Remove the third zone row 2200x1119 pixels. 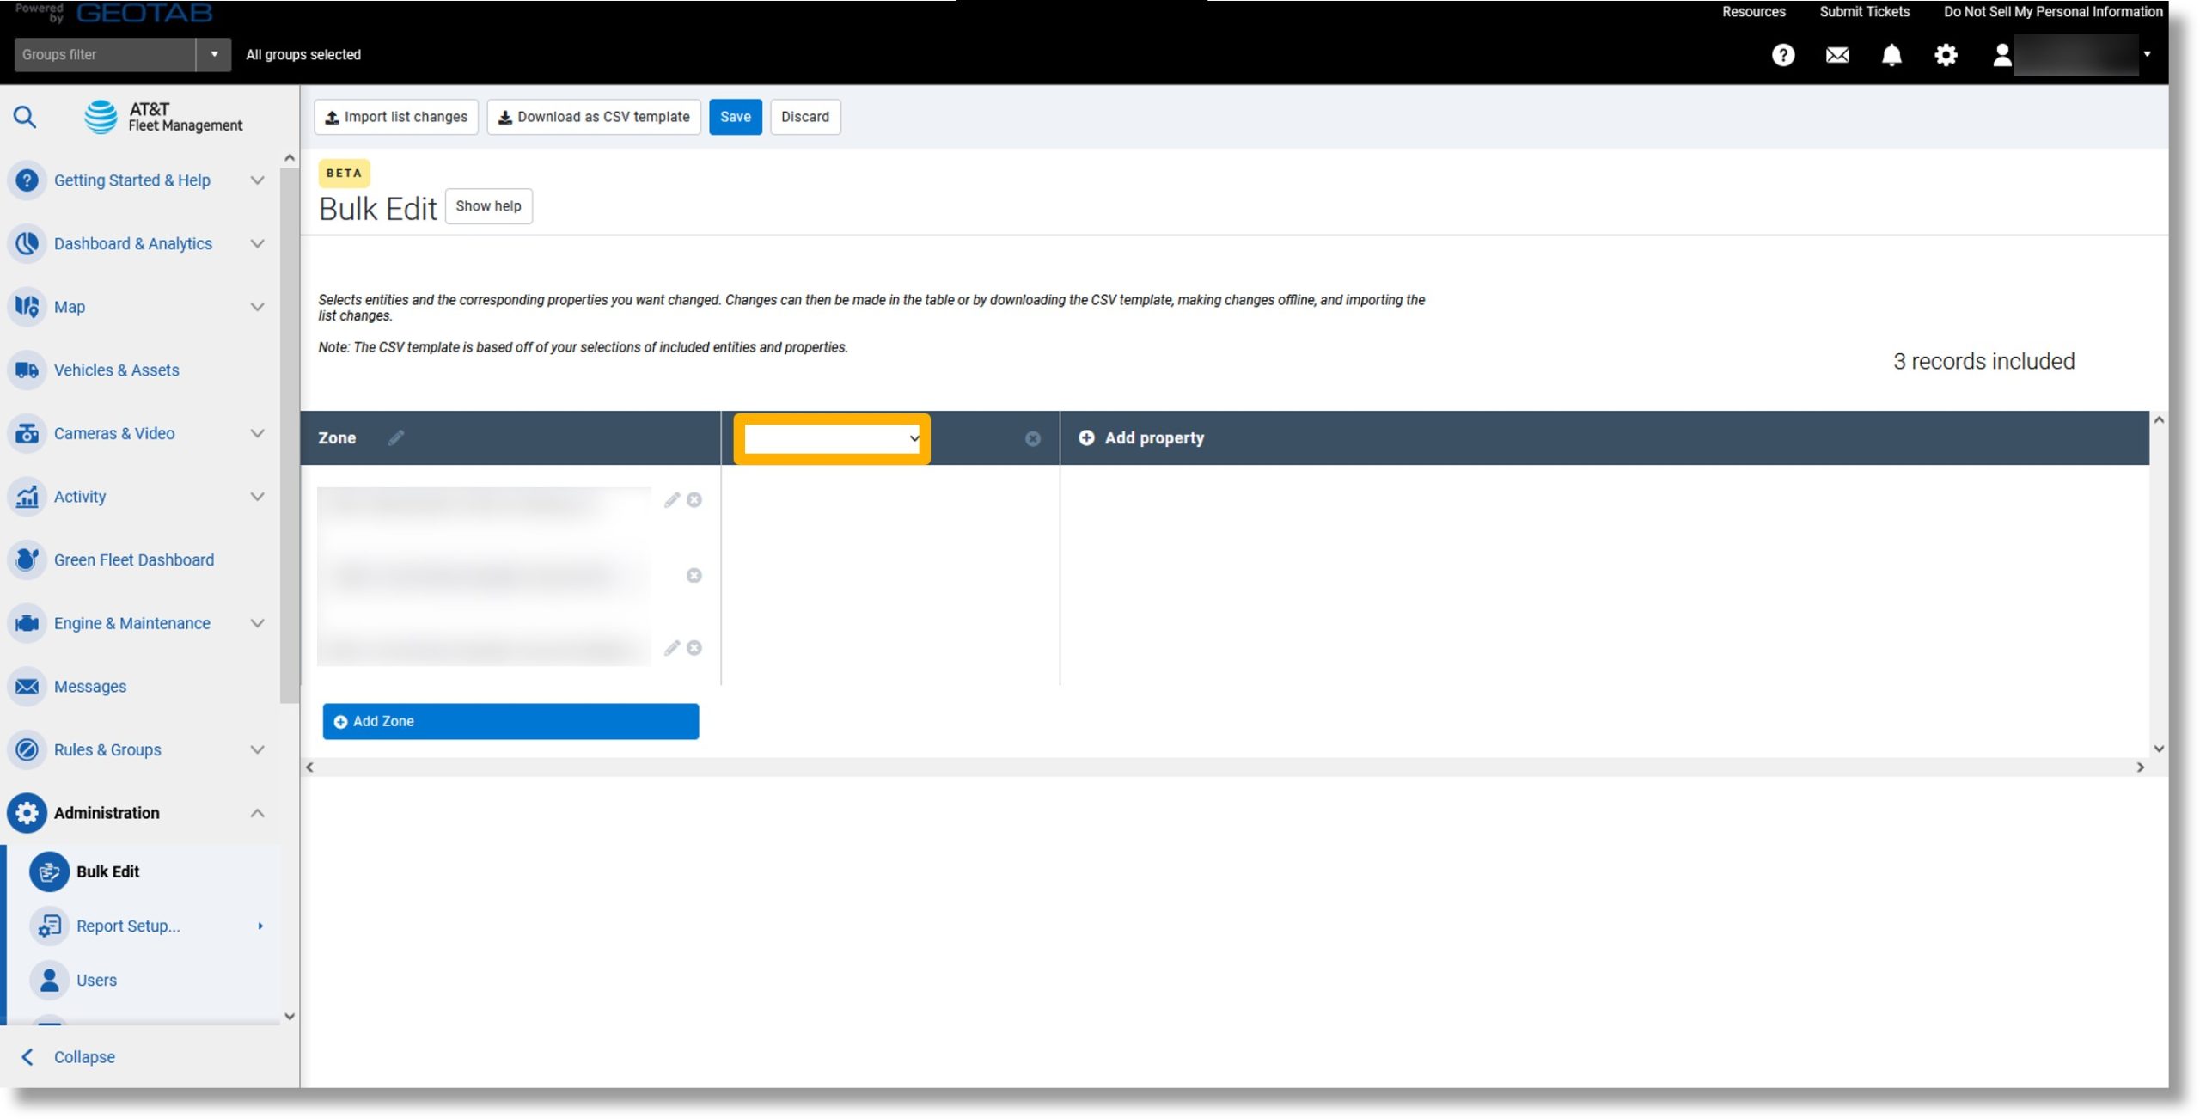pos(694,648)
